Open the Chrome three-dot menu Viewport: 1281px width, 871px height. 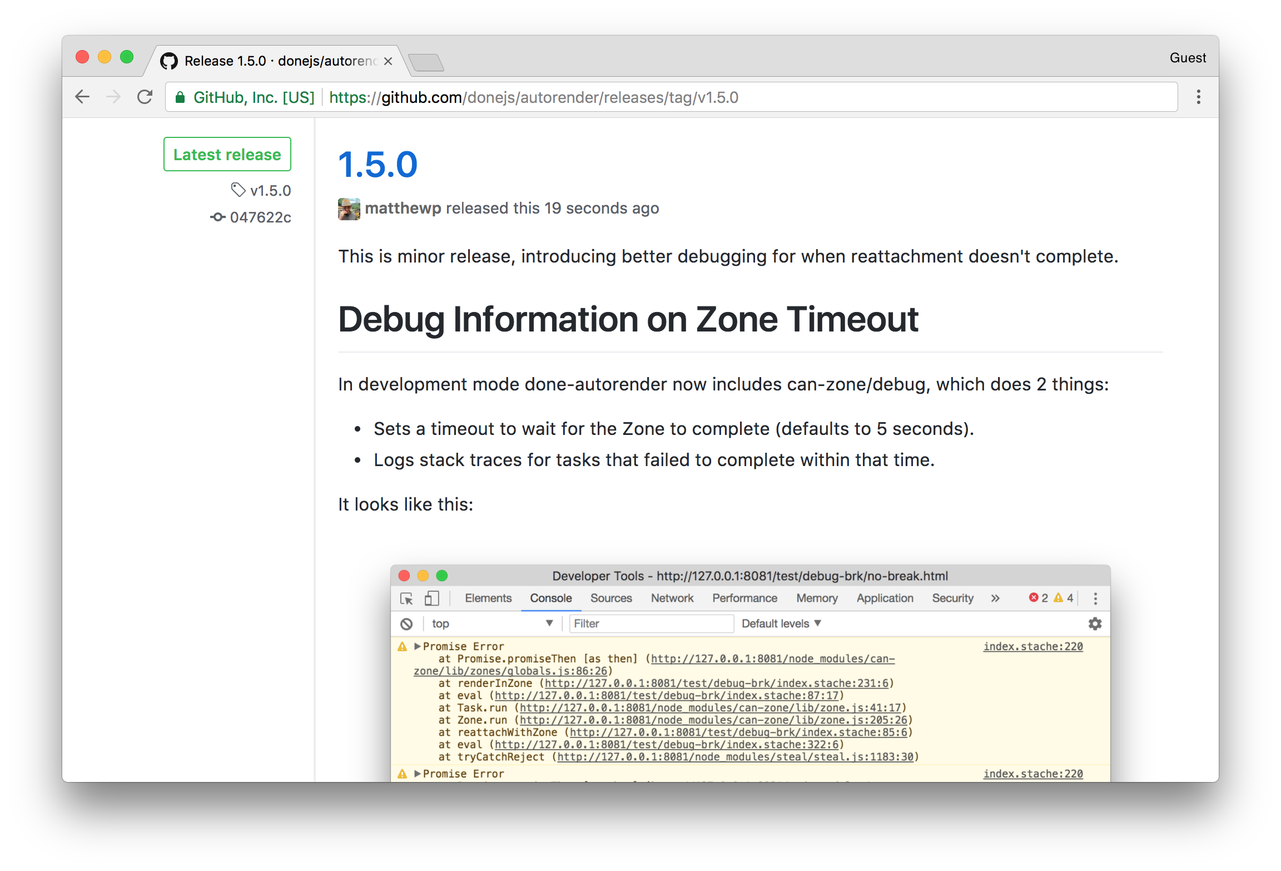(x=1198, y=97)
